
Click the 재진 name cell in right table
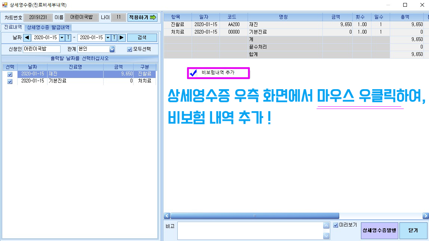[x=285, y=25]
